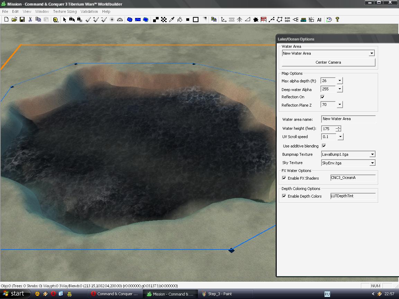Select the polygon trigger area tool
Screen dimensions: 399x299
click(x=280, y=20)
